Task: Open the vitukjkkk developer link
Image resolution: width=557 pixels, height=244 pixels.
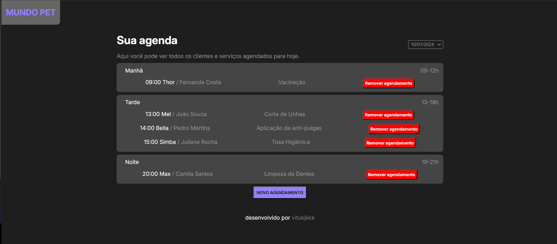Action: click(x=303, y=218)
